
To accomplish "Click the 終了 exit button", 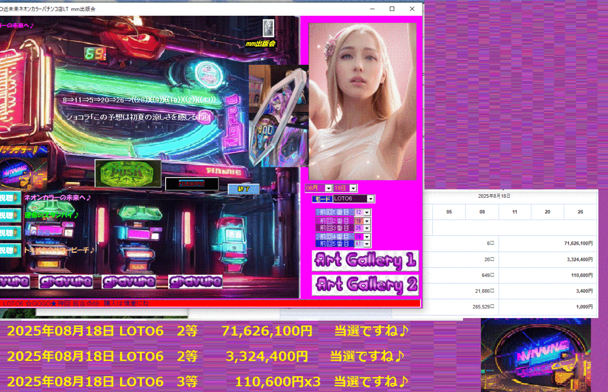I will [243, 189].
